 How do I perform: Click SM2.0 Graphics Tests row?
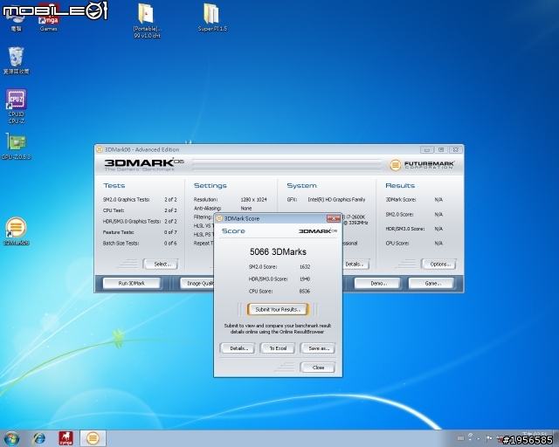point(140,200)
